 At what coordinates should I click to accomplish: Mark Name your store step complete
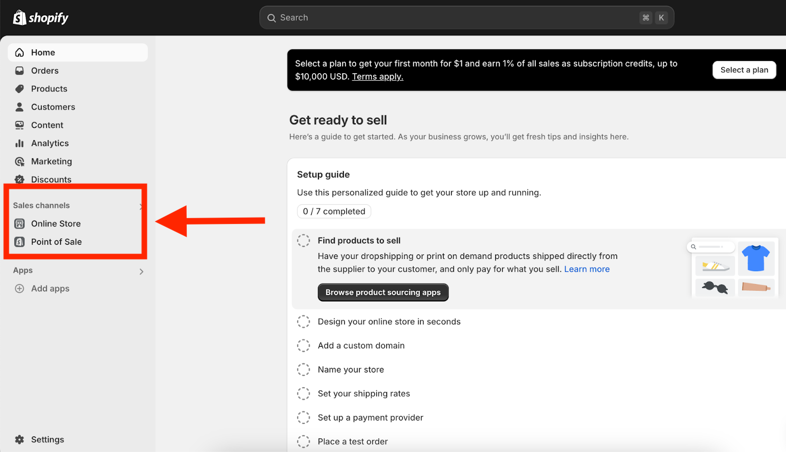click(304, 370)
